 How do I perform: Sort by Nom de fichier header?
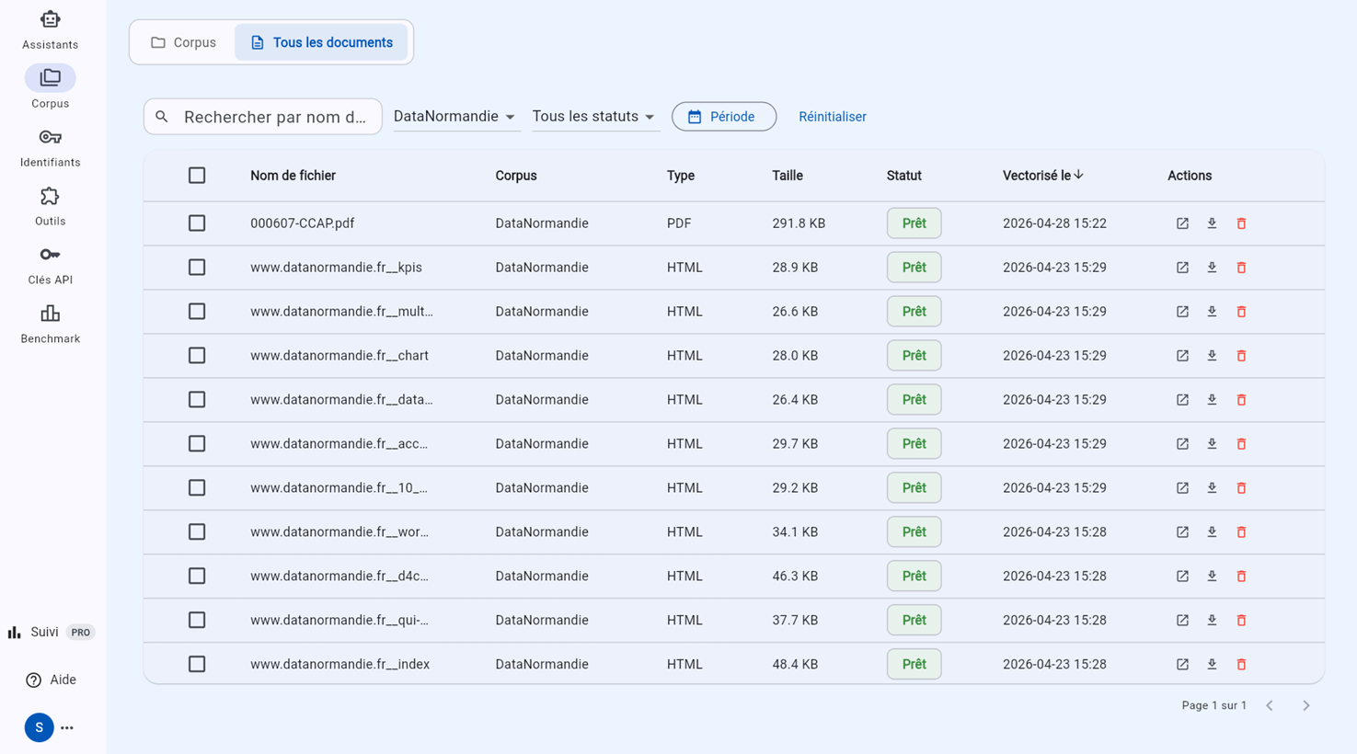point(293,176)
